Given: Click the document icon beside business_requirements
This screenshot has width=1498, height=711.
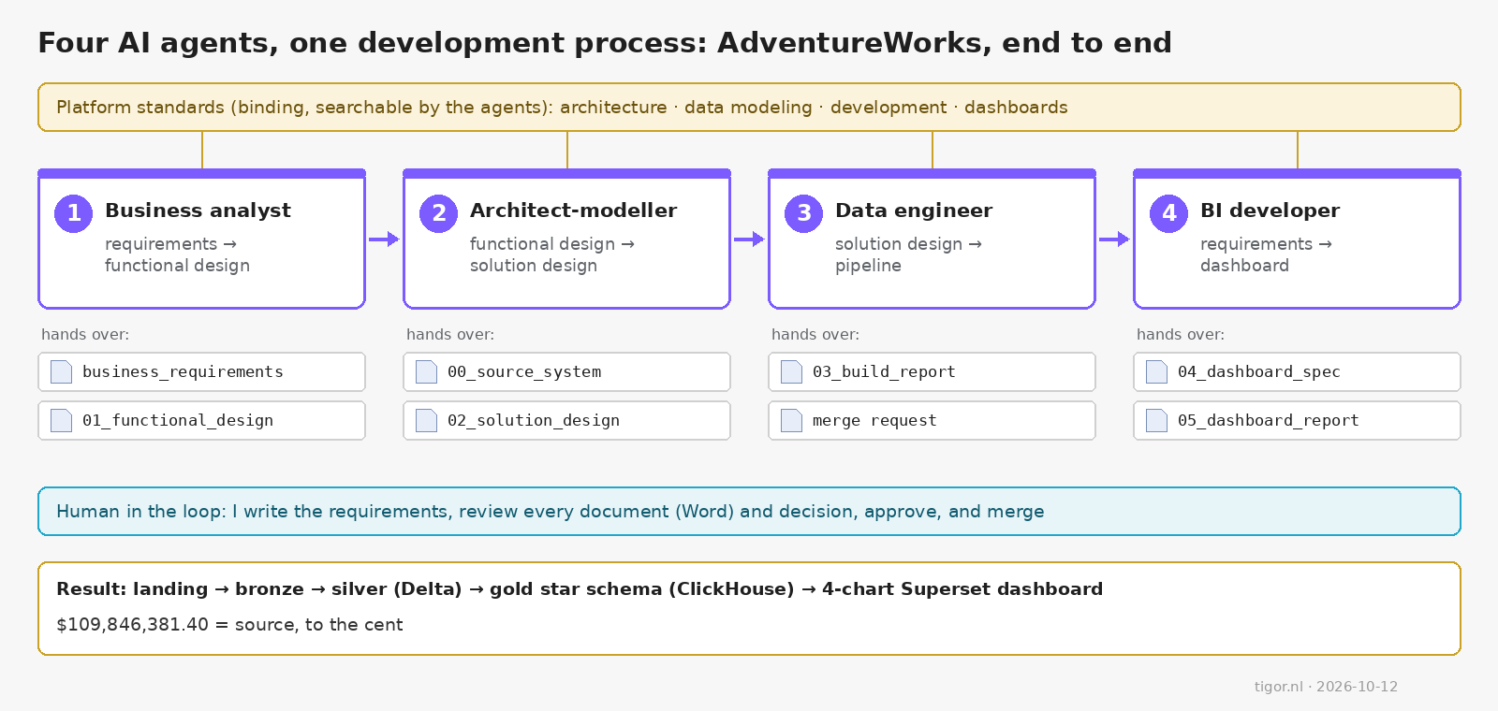Looking at the screenshot, I should pyautogui.click(x=61, y=371).
